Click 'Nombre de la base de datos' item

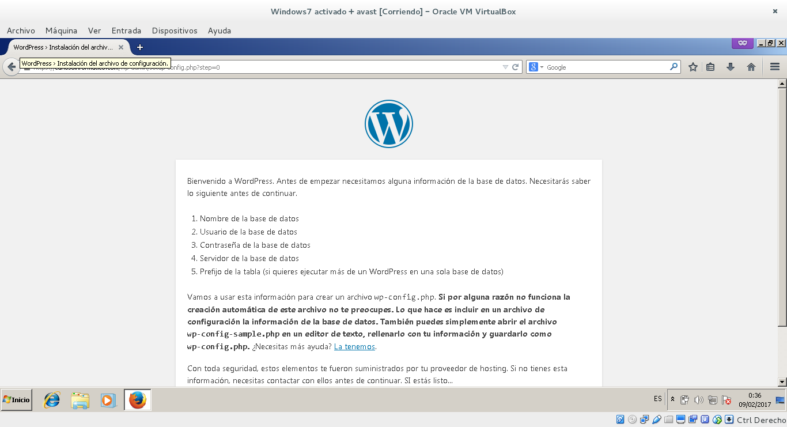249,218
